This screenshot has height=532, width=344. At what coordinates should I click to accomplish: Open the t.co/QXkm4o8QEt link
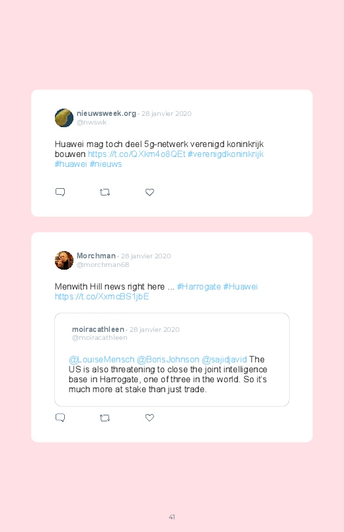click(x=136, y=154)
